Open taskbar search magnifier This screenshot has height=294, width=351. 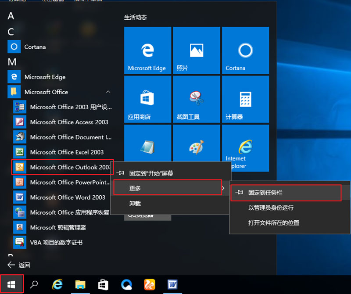tap(34, 284)
